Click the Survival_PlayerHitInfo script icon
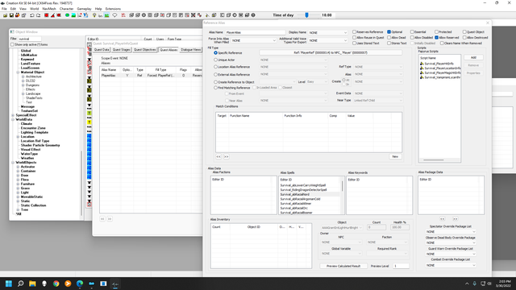 (x=422, y=64)
